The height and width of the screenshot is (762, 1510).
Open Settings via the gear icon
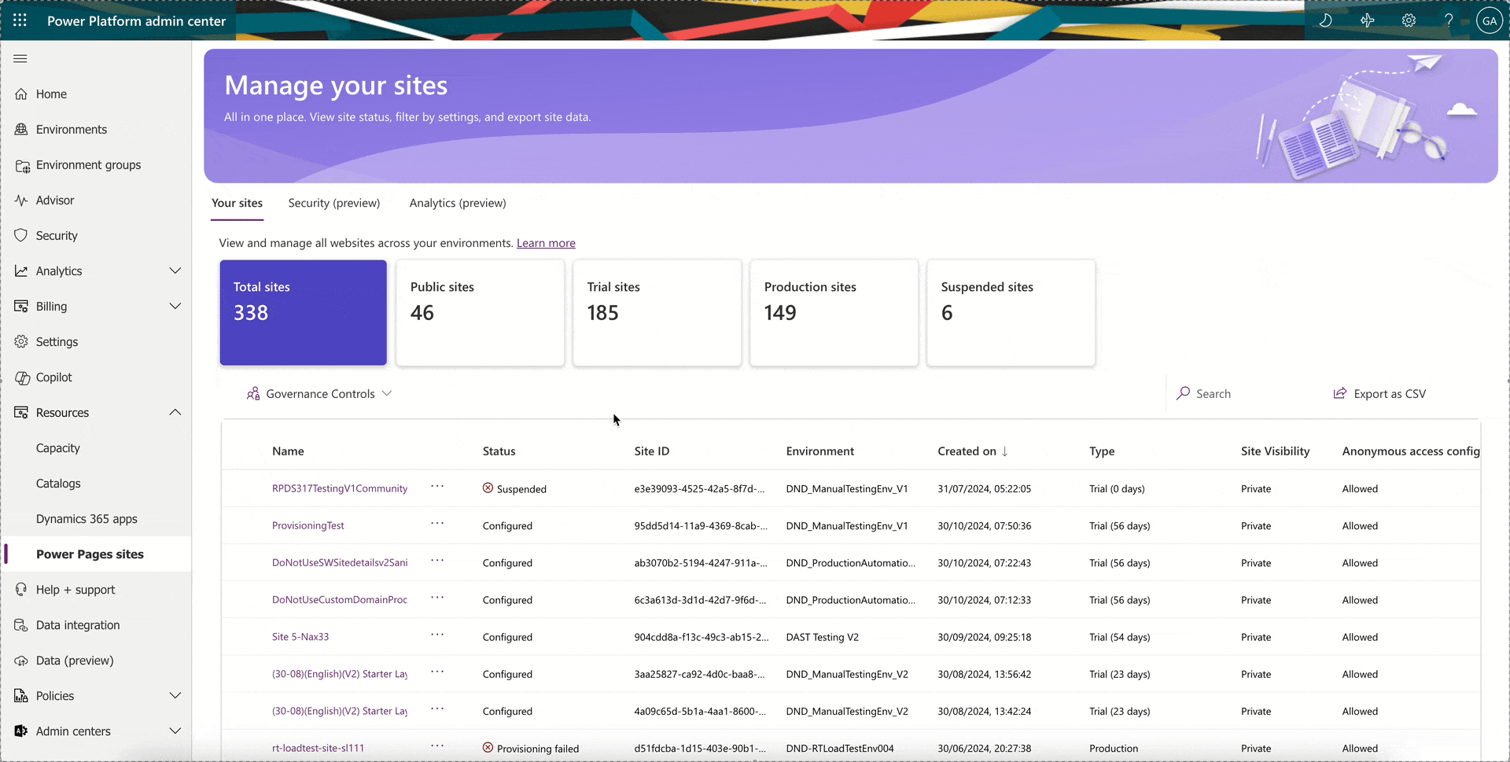[1409, 20]
